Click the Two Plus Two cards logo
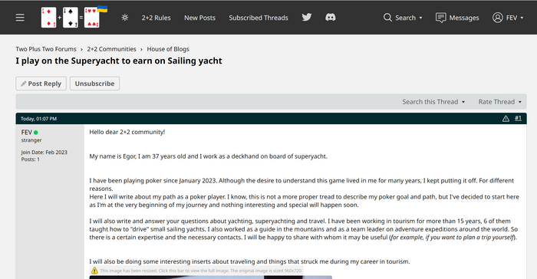537x279 pixels. [x=74, y=17]
